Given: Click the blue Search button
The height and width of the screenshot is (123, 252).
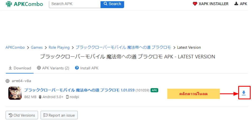Looking at the screenshot, I should tap(112, 4).
